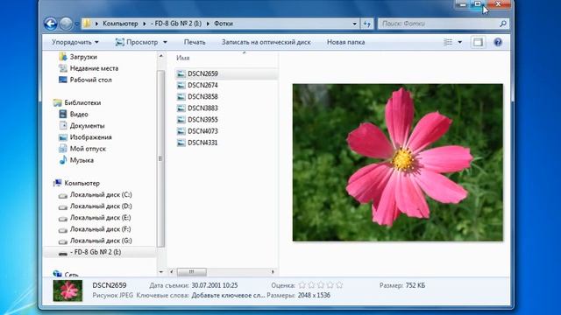Click the image icon of DSCN2674
Image resolution: width=561 pixels, height=315 pixels.
tap(181, 86)
